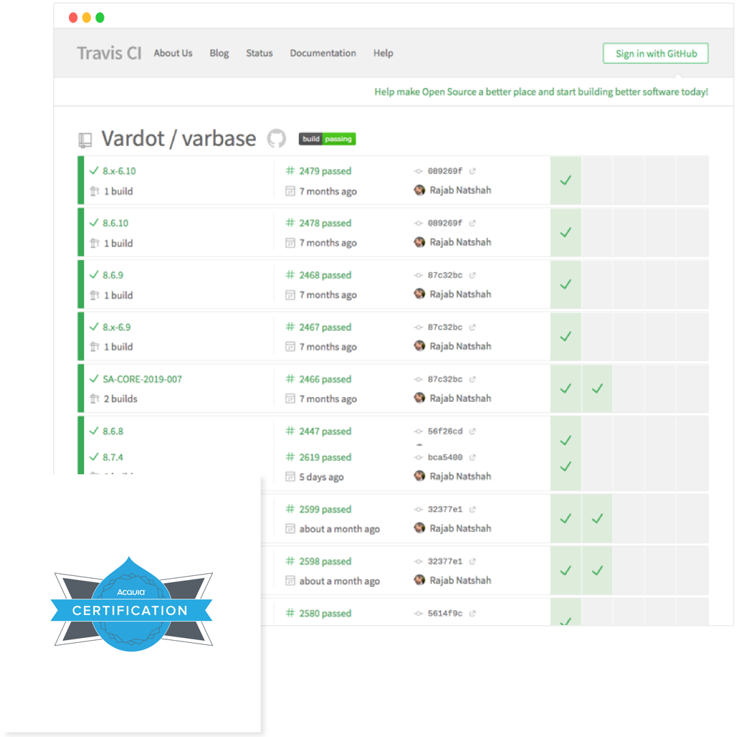The image size is (737, 737).
Task: Click the passed checkmark tile in the 8.x-6.9 row
Action: tap(566, 336)
